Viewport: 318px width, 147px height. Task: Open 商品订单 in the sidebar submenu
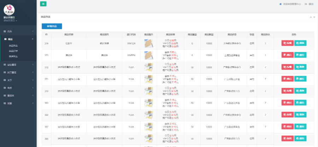point(13,51)
